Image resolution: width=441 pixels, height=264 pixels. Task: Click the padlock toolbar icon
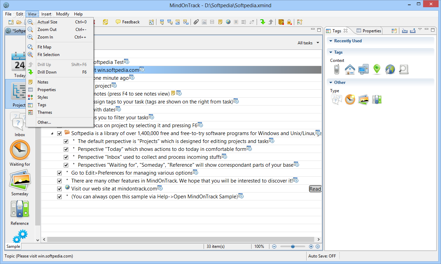tap(289, 22)
